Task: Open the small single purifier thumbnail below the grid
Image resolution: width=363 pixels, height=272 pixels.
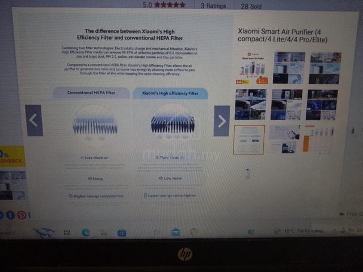Action: 248,174
